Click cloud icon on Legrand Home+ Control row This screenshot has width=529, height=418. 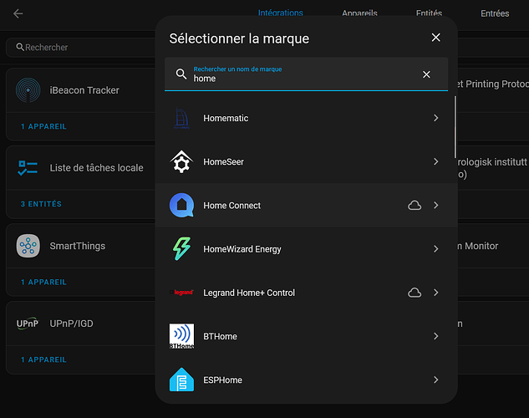(x=415, y=293)
